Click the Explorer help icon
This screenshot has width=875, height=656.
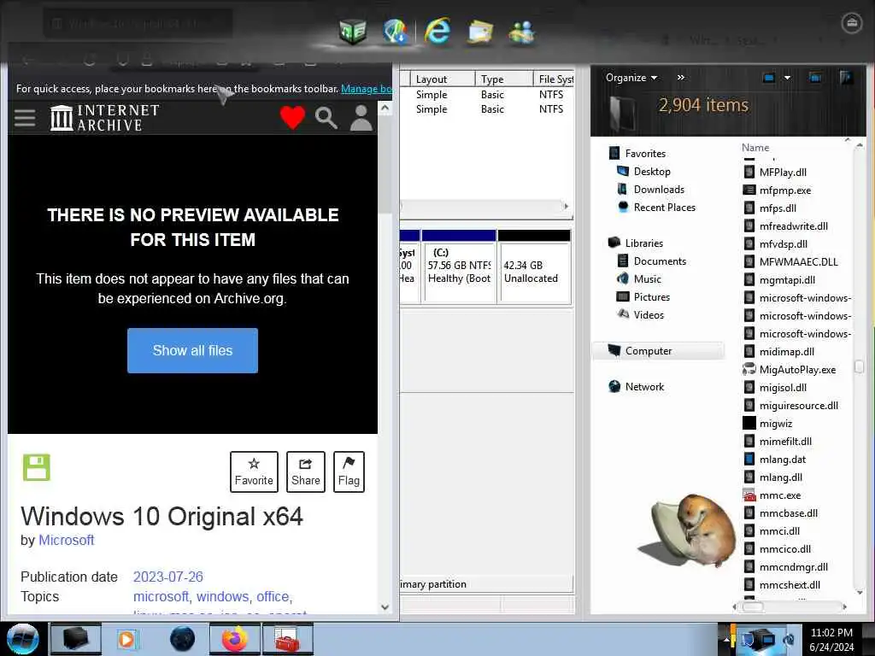tap(846, 78)
